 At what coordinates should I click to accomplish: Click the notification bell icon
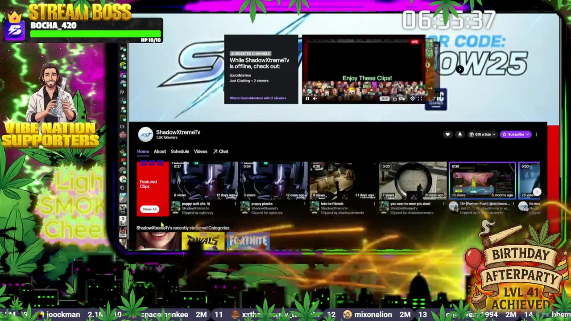460,134
